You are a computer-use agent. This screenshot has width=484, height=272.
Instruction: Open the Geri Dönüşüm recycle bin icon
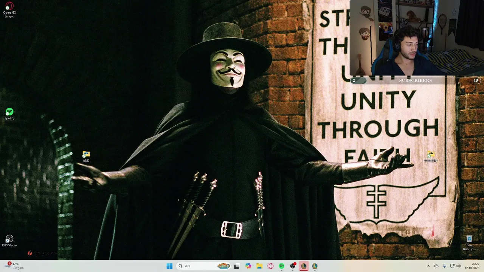pos(469,243)
